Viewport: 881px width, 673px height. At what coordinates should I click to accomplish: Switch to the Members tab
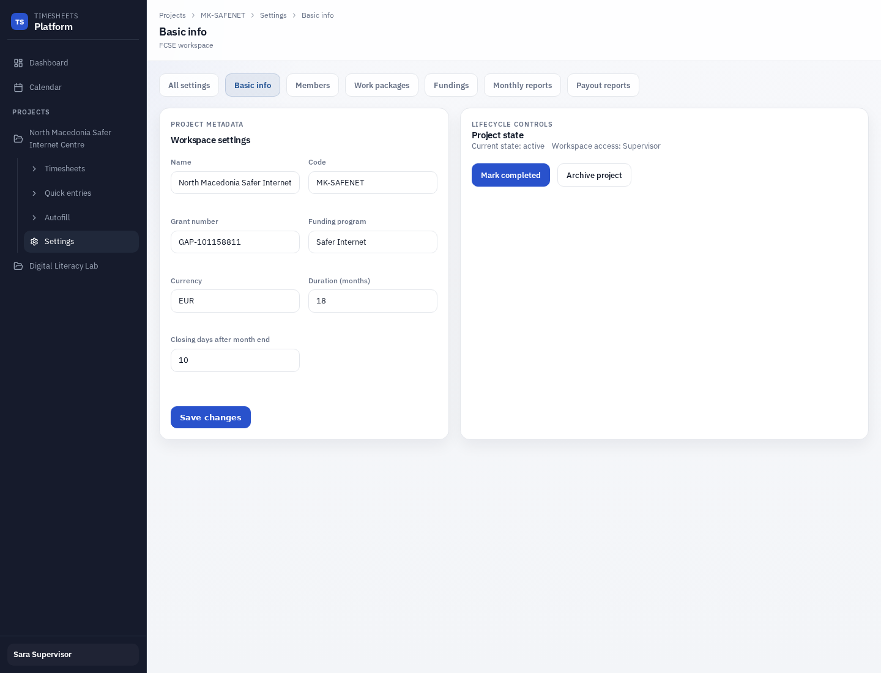(313, 85)
